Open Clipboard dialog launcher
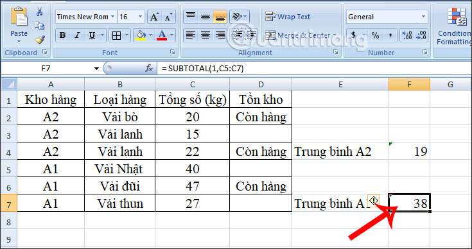 [45, 53]
